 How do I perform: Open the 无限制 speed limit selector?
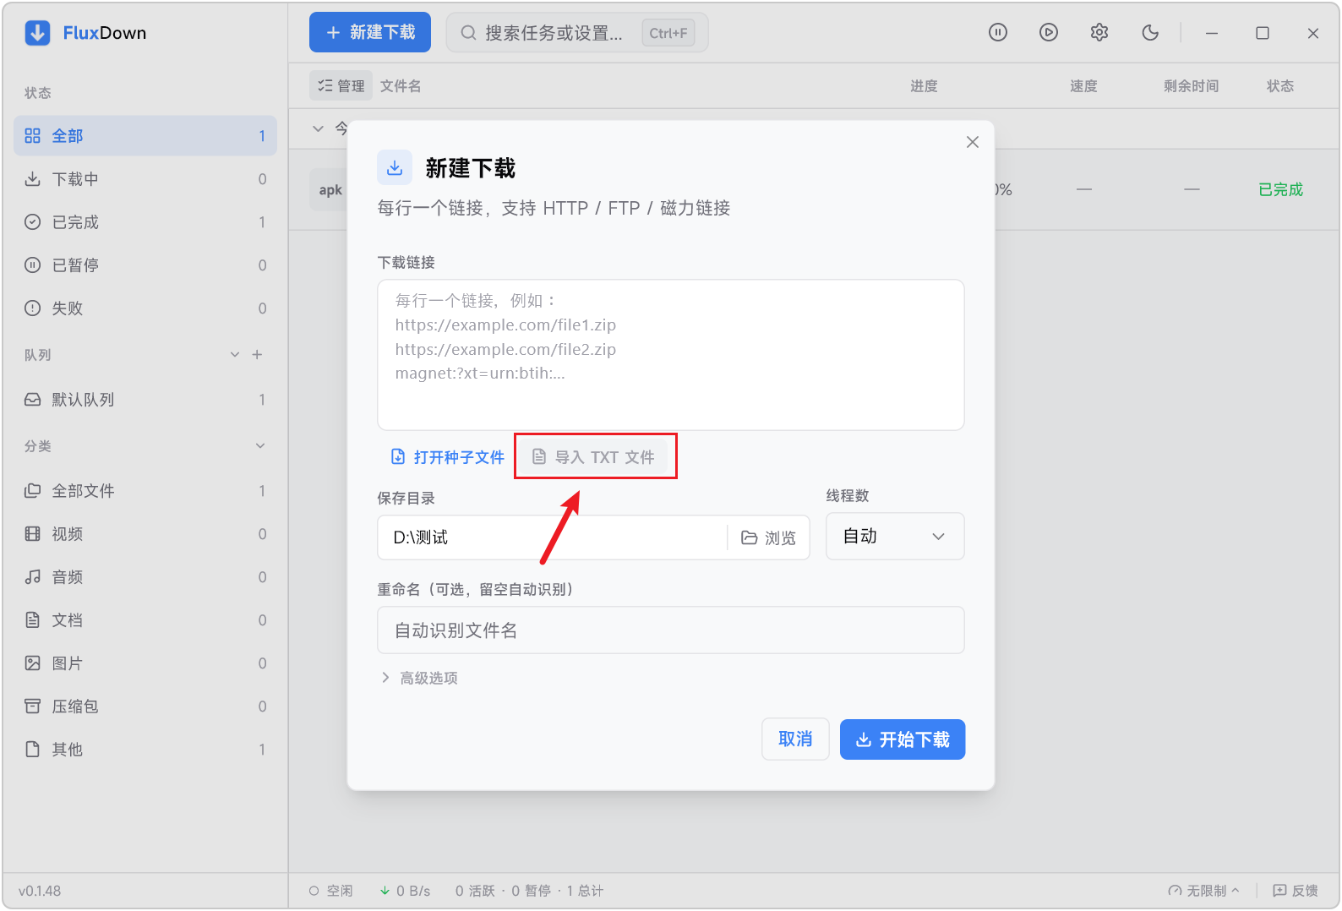point(1204,891)
